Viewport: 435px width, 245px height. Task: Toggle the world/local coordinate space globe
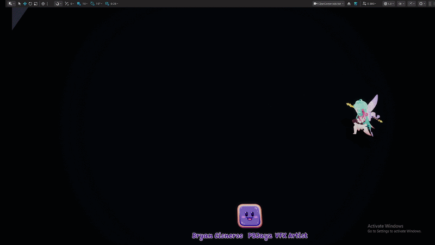tap(43, 4)
